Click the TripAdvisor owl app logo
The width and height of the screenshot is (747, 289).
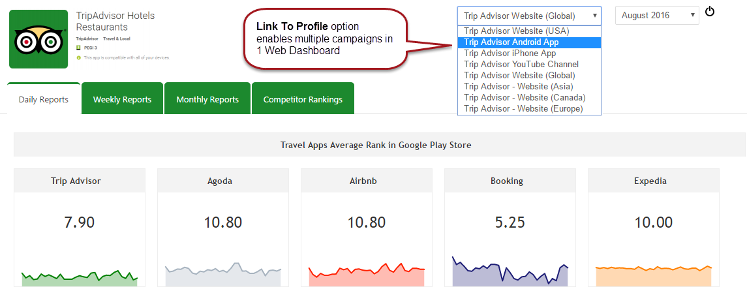(38, 39)
